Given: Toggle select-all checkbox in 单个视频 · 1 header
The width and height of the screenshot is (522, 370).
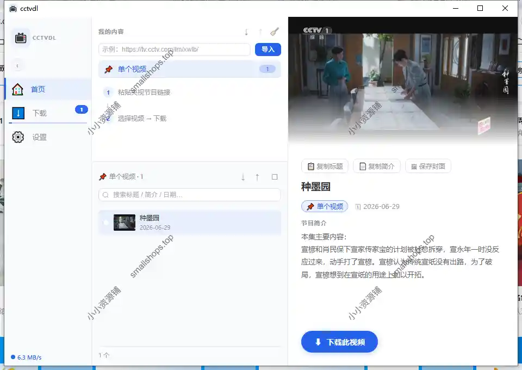Looking at the screenshot, I should point(275,177).
